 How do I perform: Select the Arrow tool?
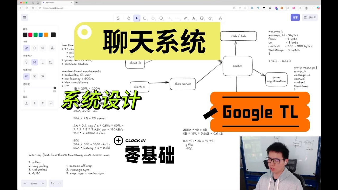169,18
